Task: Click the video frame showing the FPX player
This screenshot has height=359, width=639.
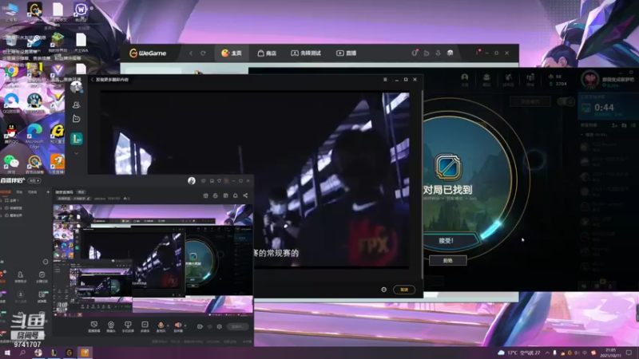Action: [x=255, y=179]
